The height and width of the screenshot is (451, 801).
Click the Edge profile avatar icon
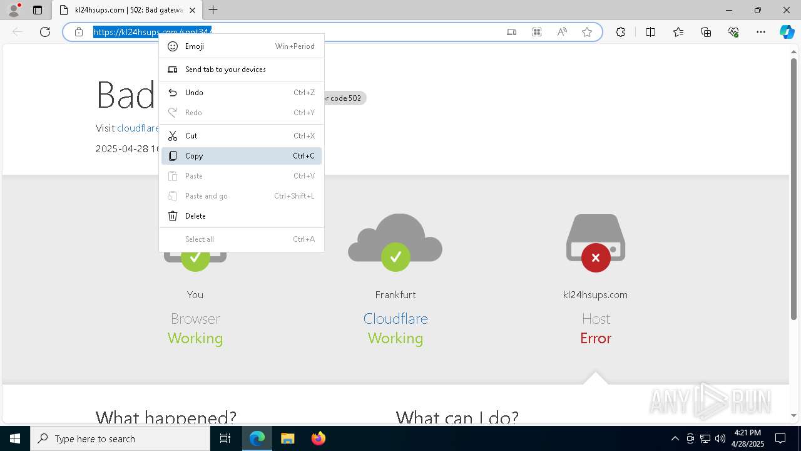14,10
